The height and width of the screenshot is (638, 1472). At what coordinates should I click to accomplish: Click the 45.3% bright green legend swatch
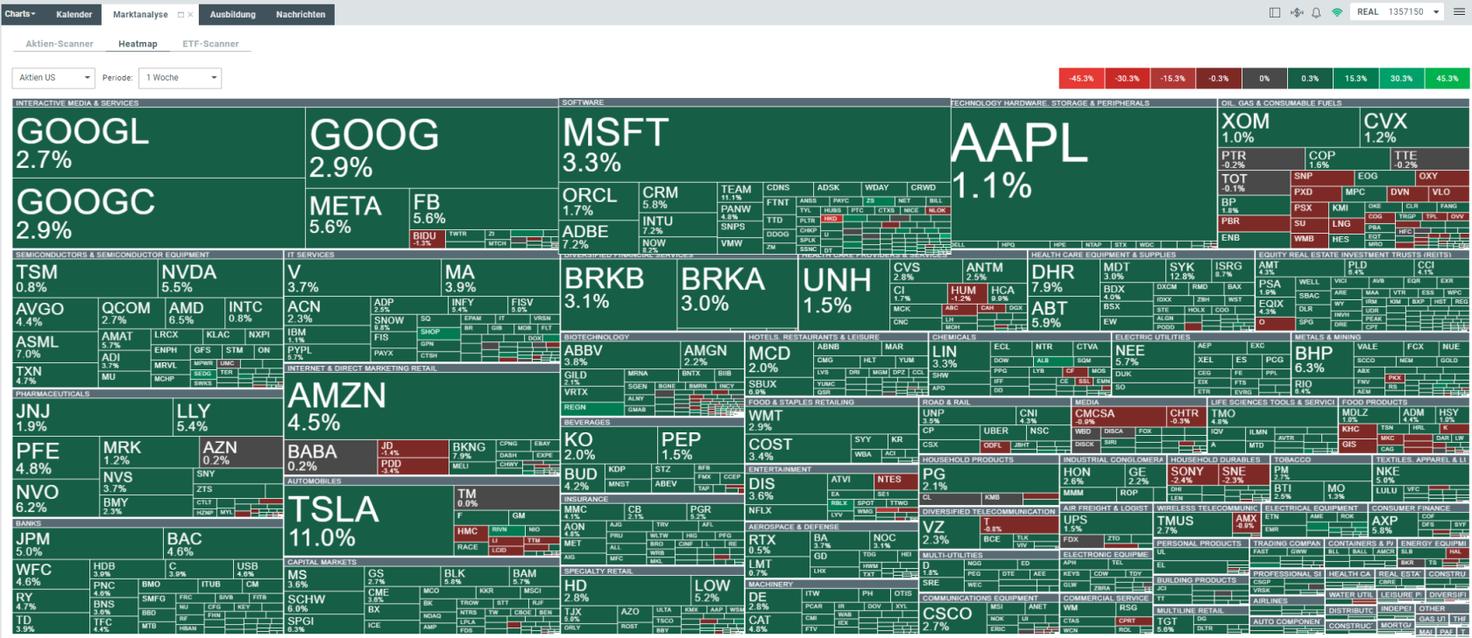(1447, 78)
